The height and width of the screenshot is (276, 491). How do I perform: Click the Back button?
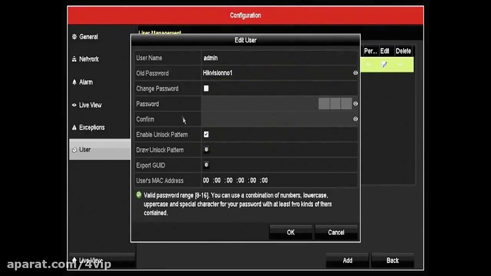pyautogui.click(x=392, y=260)
